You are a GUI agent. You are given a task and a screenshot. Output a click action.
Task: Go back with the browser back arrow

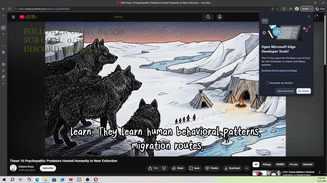[3, 9]
